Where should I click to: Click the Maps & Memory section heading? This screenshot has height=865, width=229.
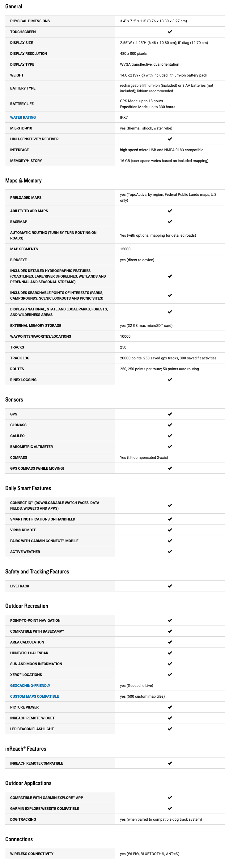(x=23, y=181)
